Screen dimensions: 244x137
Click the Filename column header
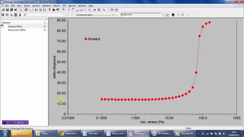pos(6,23)
